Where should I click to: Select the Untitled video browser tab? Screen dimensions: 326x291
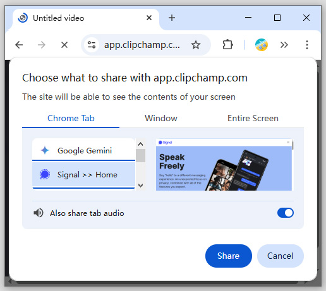pyautogui.click(x=85, y=18)
